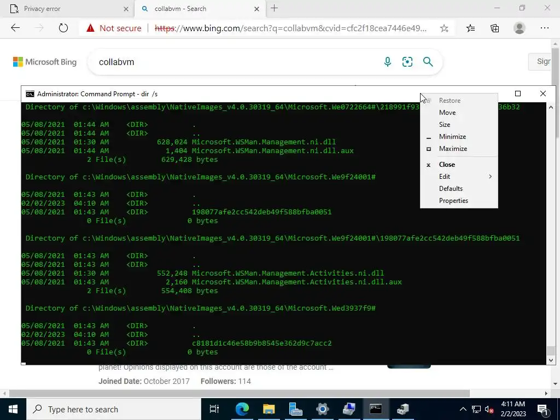Screen dimensions: 560x420
Task: Click the text Microsoft.WSMan.Management.Activities.ni.dll
Action: tap(288, 273)
